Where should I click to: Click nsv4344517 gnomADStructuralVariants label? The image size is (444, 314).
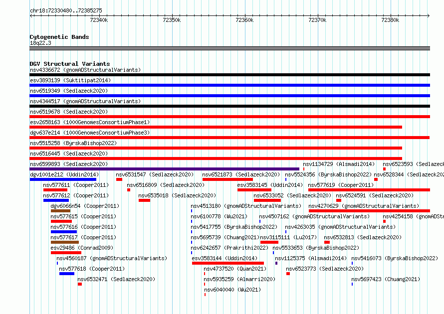click(85, 101)
